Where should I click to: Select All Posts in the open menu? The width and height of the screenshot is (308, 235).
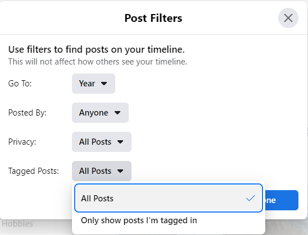(x=169, y=198)
